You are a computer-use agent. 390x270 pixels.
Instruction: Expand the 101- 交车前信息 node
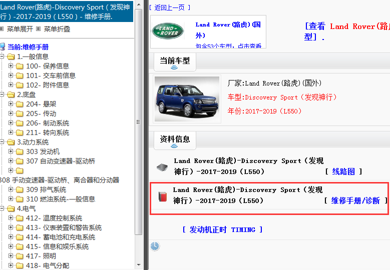coord(11,75)
